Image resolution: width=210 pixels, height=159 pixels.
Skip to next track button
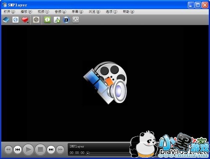click(51, 150)
